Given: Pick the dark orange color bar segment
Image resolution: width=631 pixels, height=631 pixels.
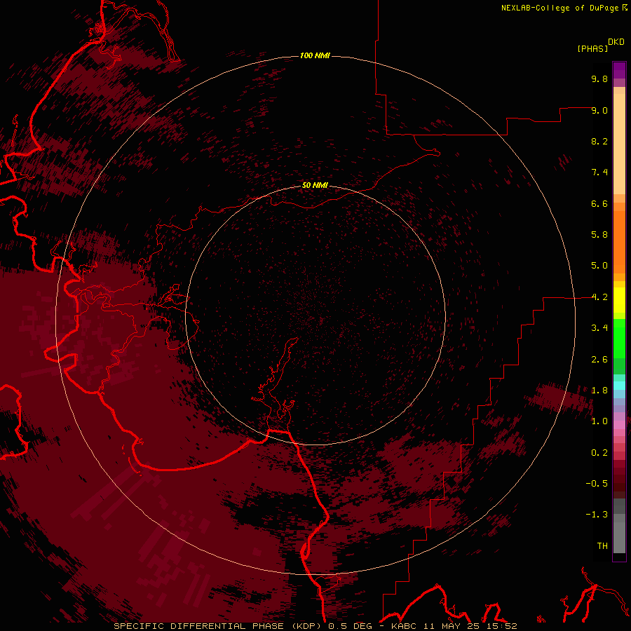Looking at the screenshot, I should click(619, 242).
